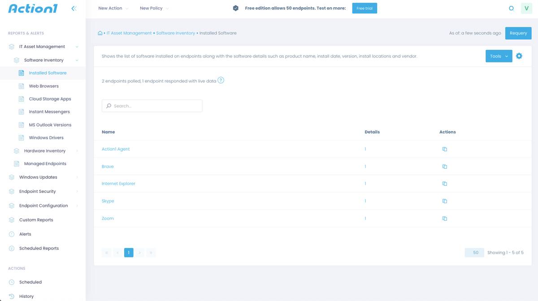Click the Action1 logo

click(33, 8)
